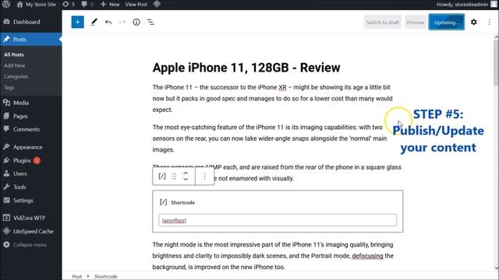Screen dimensions: 499x280
Task: Click the Updating… button
Action: point(447,23)
